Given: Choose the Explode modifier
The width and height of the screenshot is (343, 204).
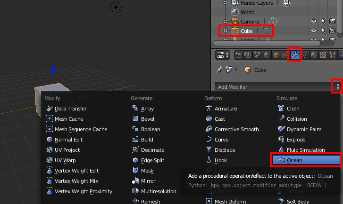Looking at the screenshot, I should click(x=296, y=140).
